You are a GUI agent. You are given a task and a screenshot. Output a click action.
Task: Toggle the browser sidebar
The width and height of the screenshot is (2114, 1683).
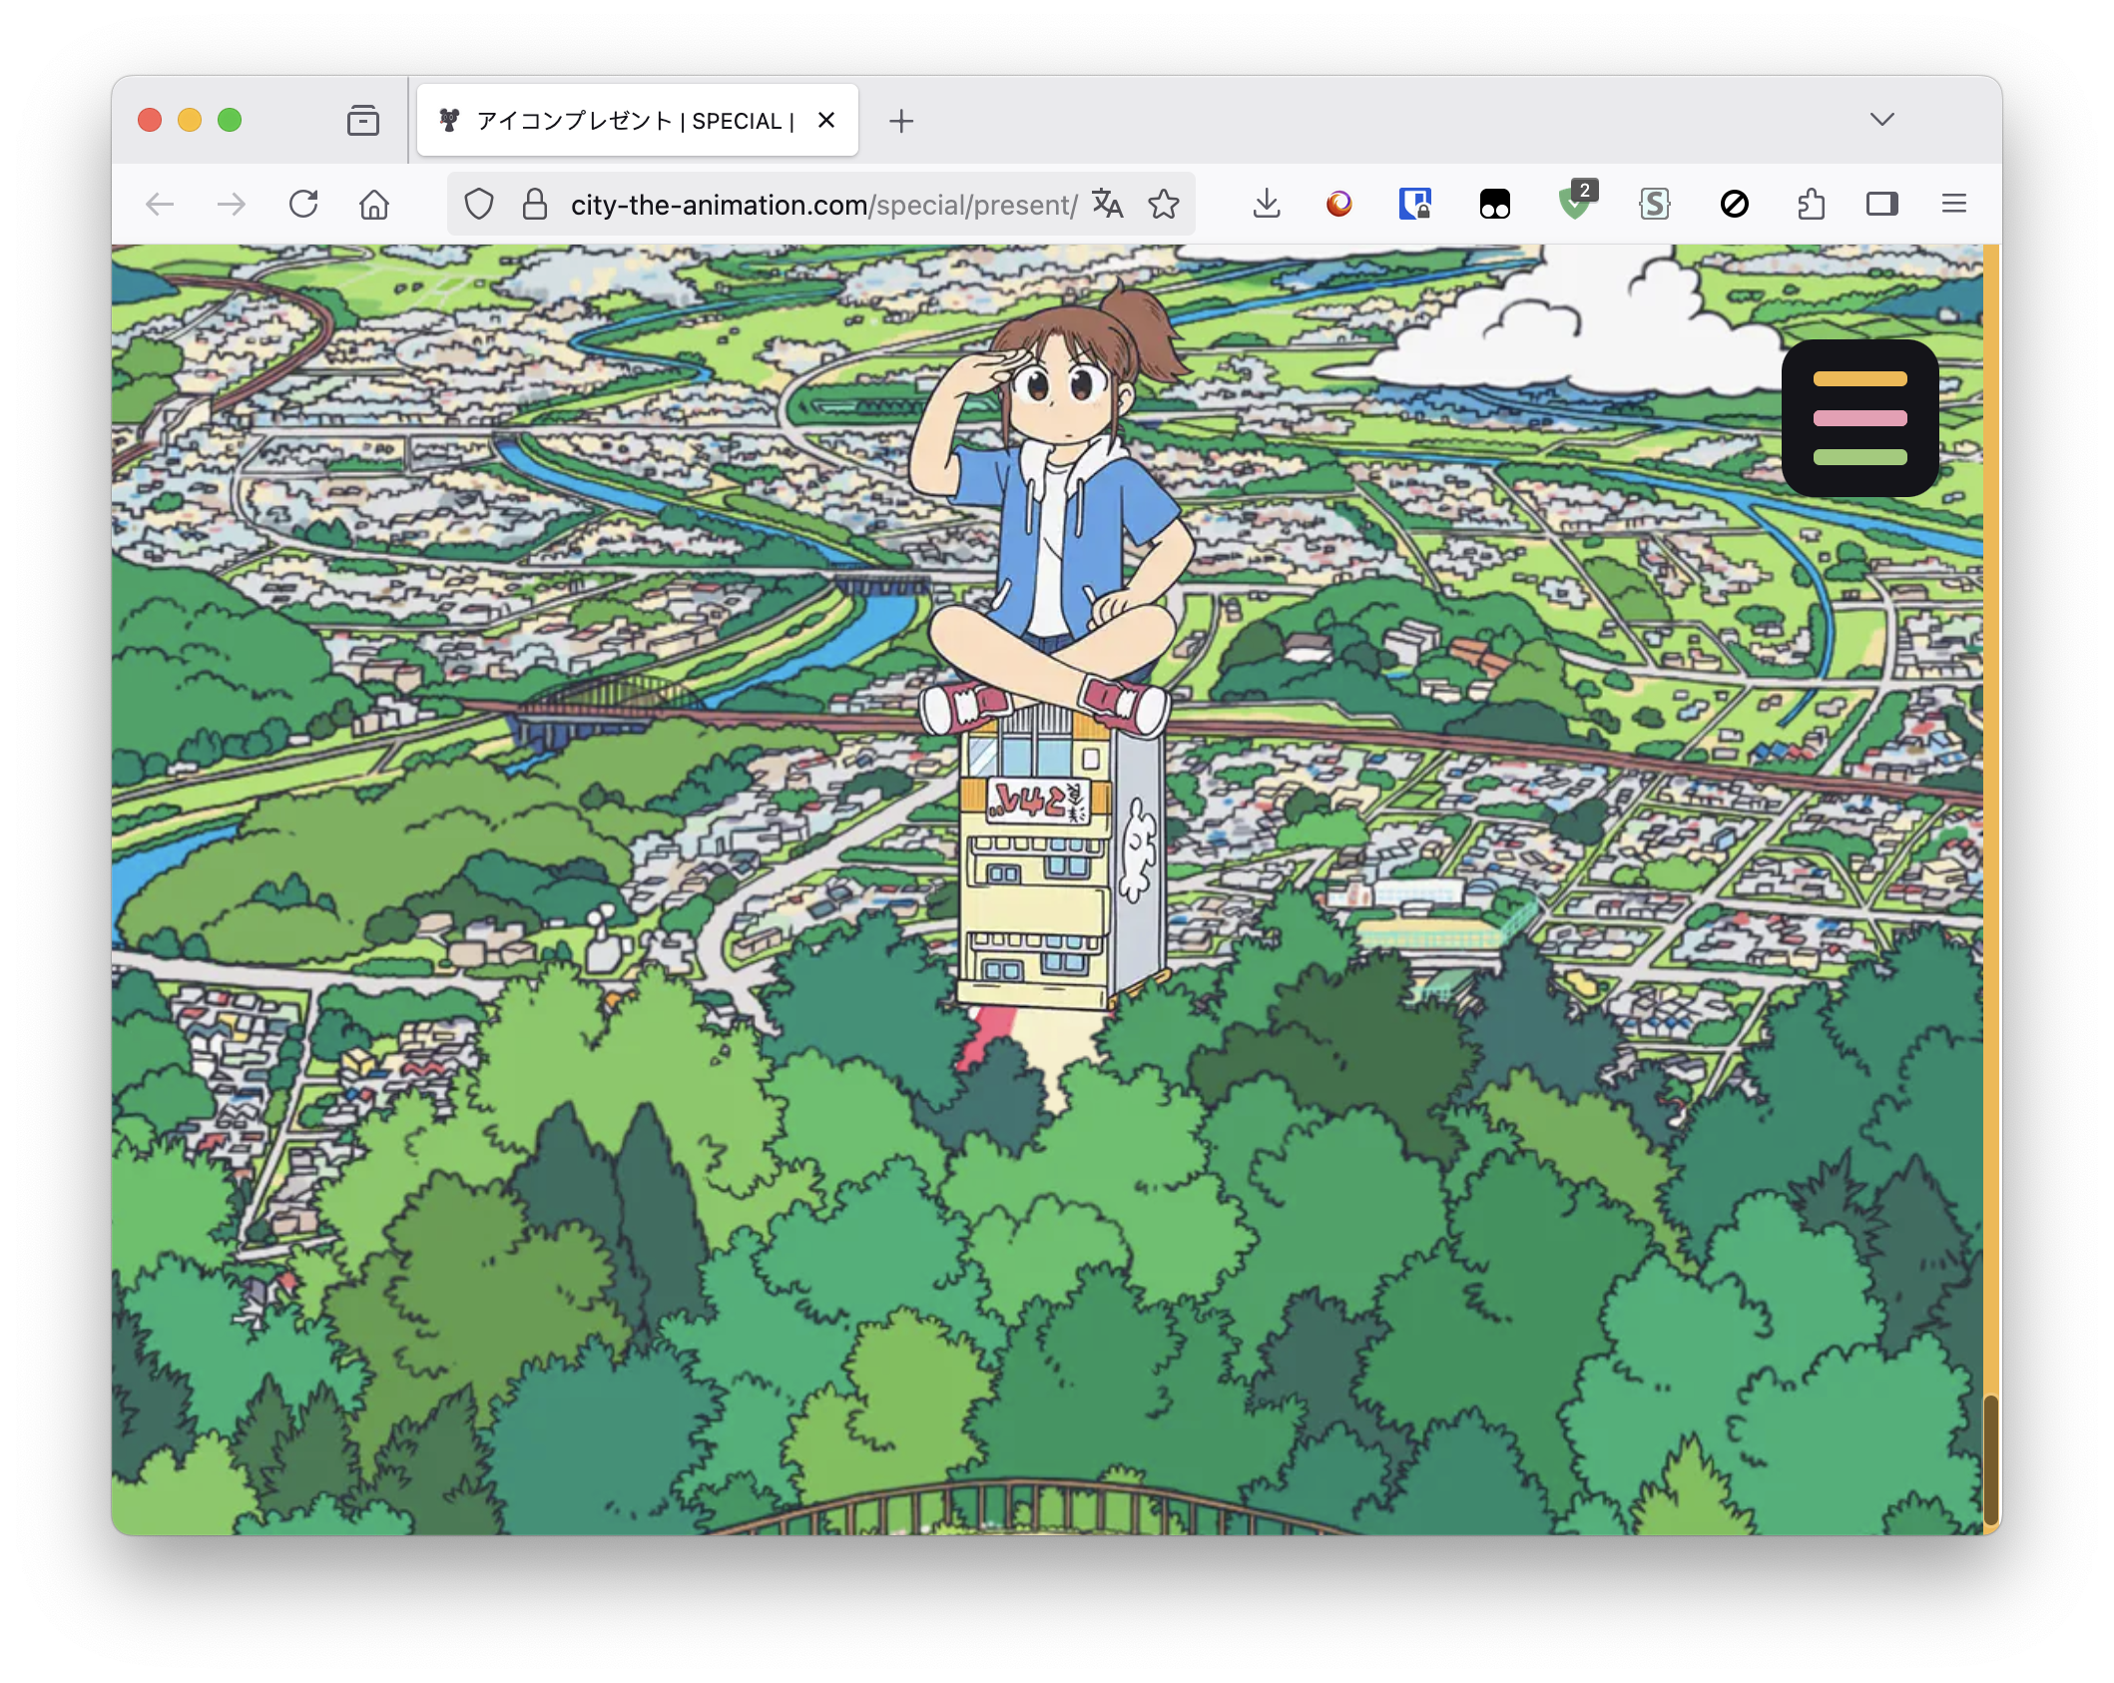(x=1882, y=205)
